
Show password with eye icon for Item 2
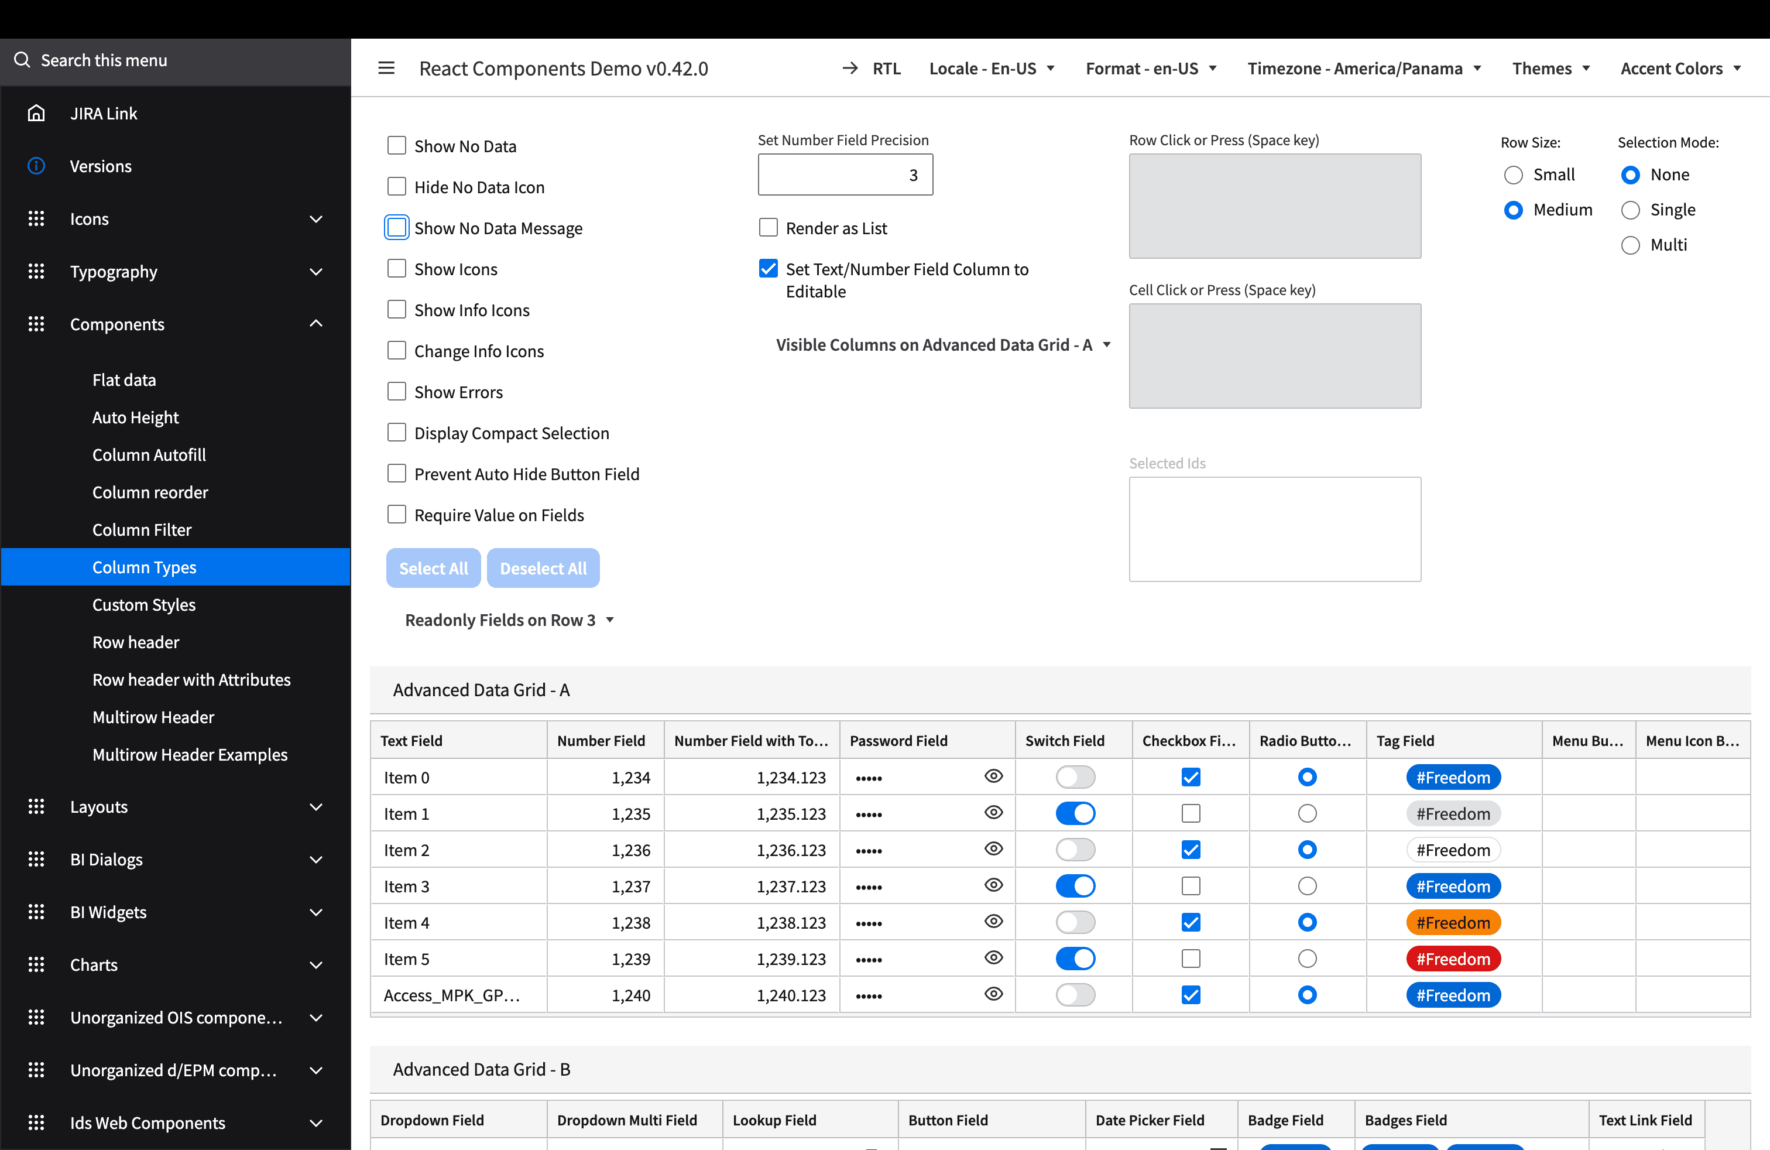click(x=994, y=850)
